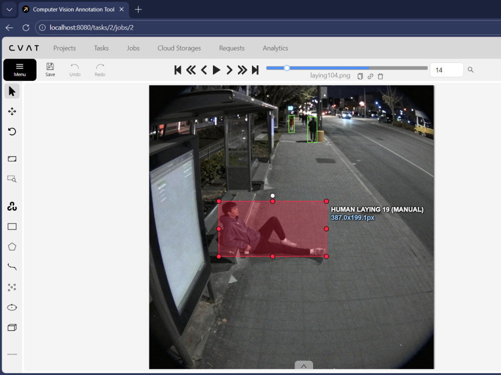Select the draw Polyline tool
This screenshot has width=501, height=375.
click(12, 267)
